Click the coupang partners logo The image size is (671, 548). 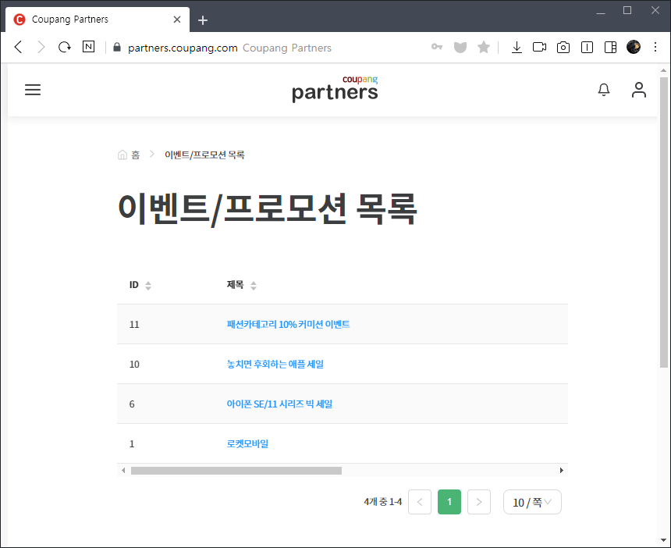[x=335, y=89]
